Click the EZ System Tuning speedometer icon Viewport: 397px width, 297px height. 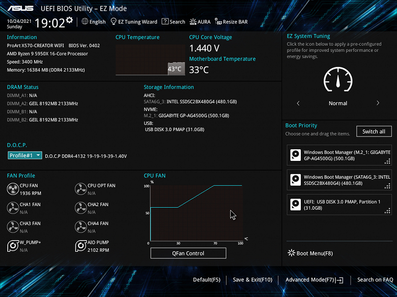(338, 79)
